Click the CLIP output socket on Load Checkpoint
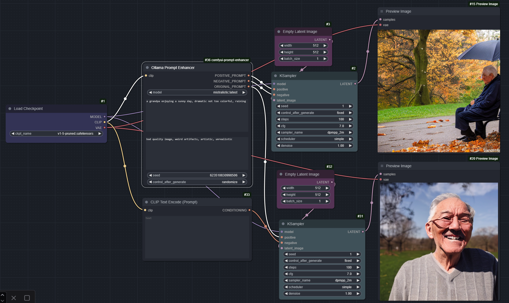Viewport: 509px width, 303px height. (105, 122)
